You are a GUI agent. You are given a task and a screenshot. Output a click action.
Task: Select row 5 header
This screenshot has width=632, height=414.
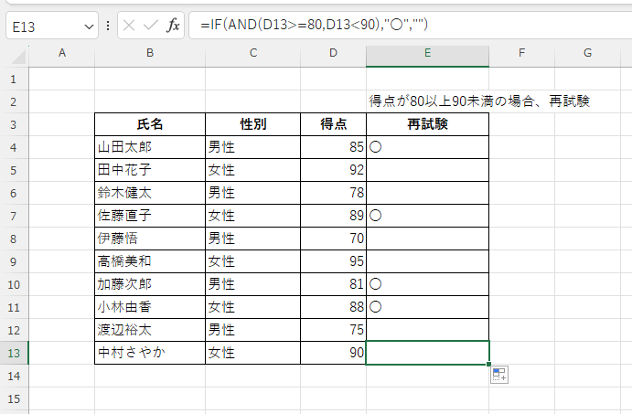point(14,170)
